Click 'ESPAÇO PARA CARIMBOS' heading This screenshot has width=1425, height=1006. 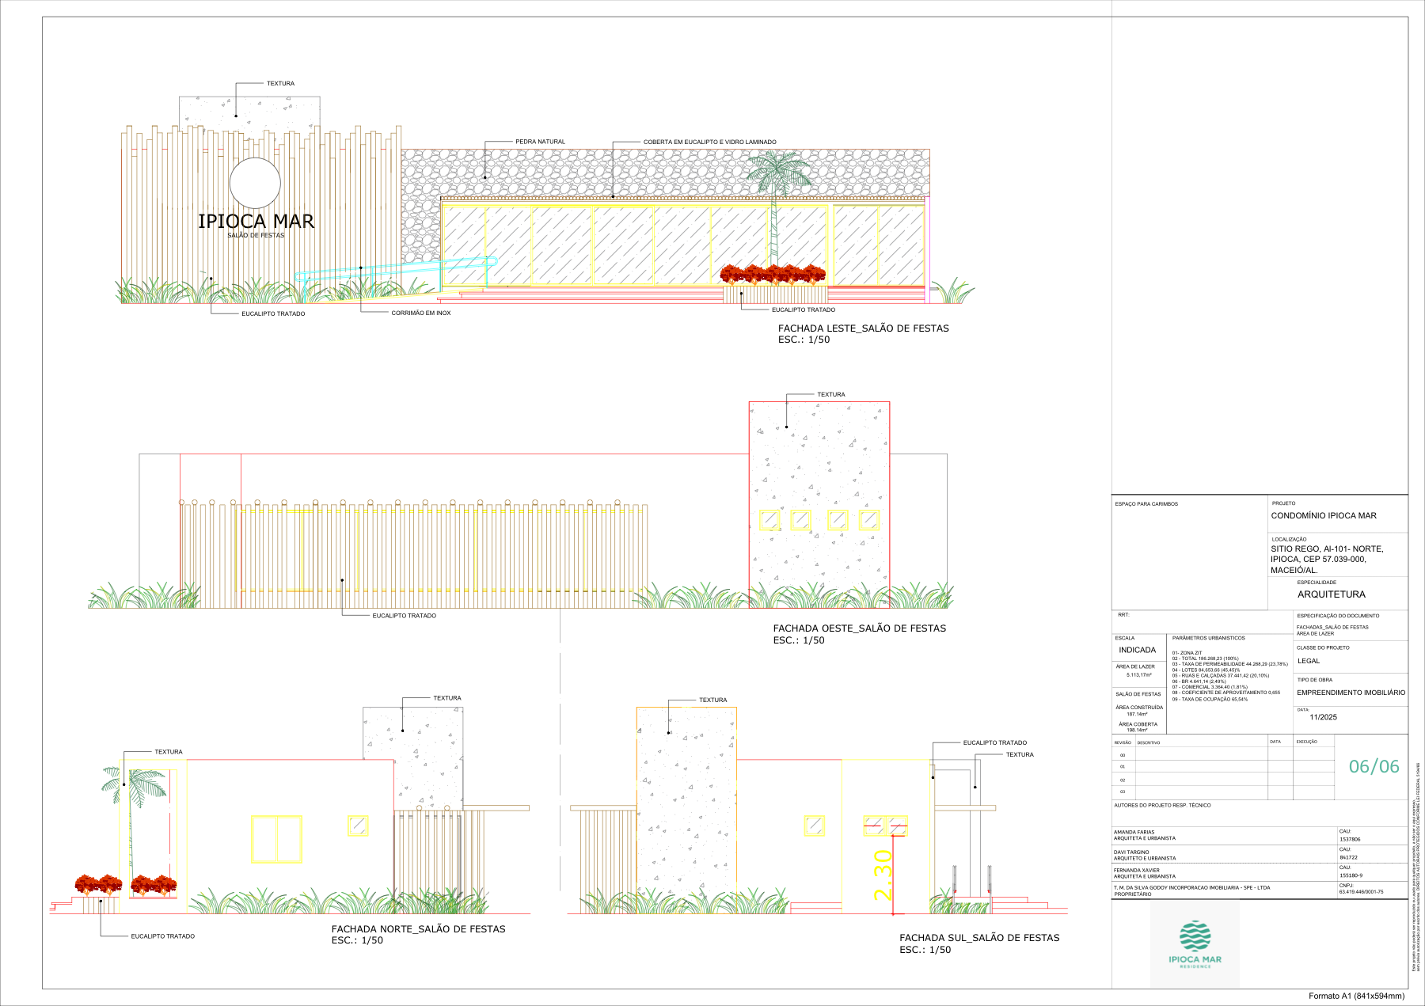1146,504
